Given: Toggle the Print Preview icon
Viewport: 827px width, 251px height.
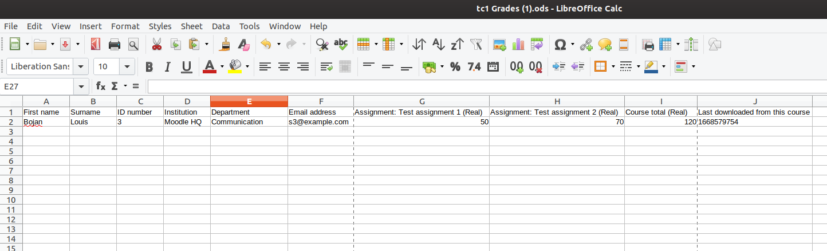Looking at the screenshot, I should pos(133,44).
